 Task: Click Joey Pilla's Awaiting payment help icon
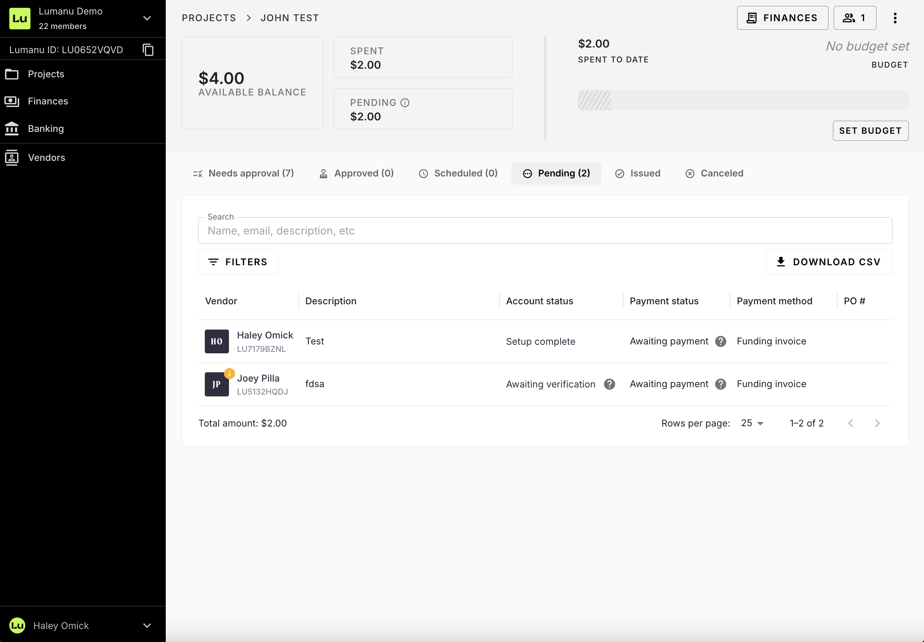720,384
